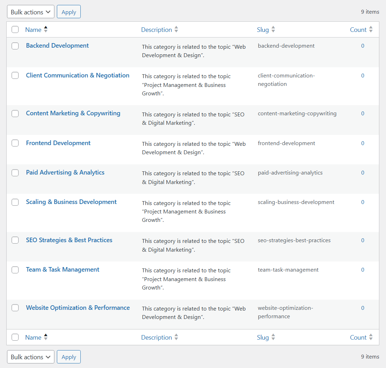
Task: Click sort arrows beside top Count header
Action: click(371, 29)
